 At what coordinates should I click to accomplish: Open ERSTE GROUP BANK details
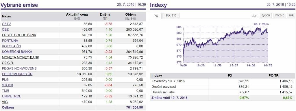coord(19,35)
